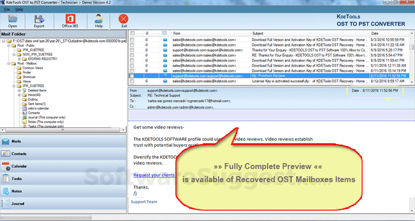
Task: Select the Common Views folder
Action: (x=33, y=68)
